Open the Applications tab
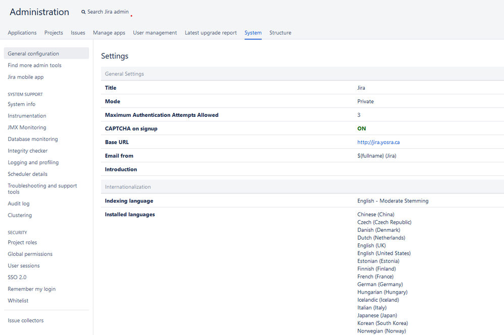This screenshot has height=335, width=504. click(x=22, y=33)
